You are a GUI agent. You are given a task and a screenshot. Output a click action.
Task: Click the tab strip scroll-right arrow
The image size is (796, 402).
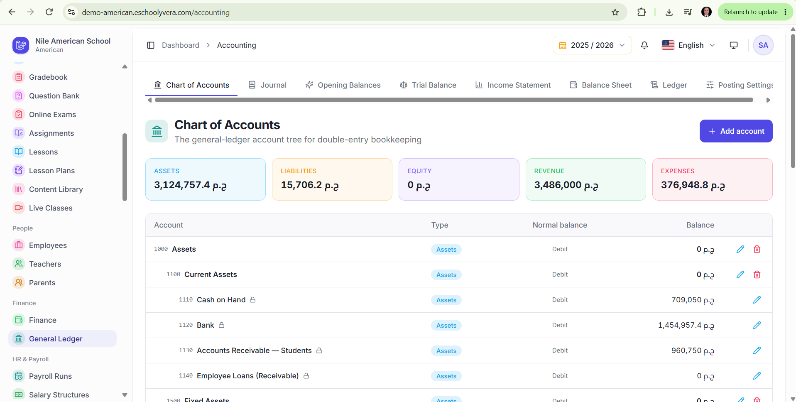[768, 100]
